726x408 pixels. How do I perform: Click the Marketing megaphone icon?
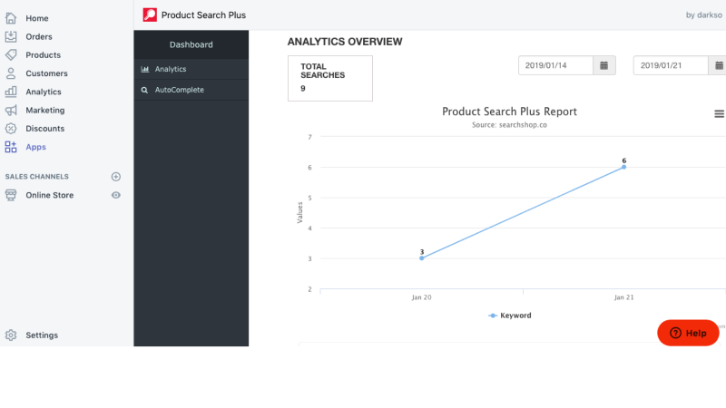pyautogui.click(x=11, y=110)
